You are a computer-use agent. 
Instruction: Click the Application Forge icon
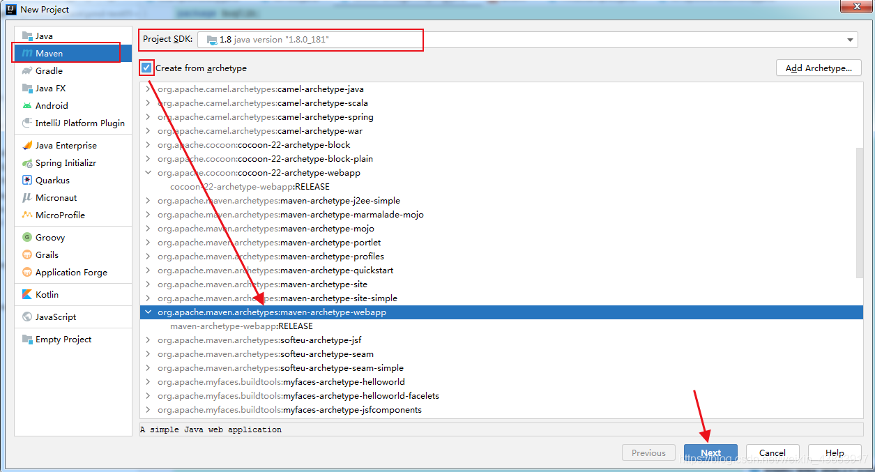point(27,272)
